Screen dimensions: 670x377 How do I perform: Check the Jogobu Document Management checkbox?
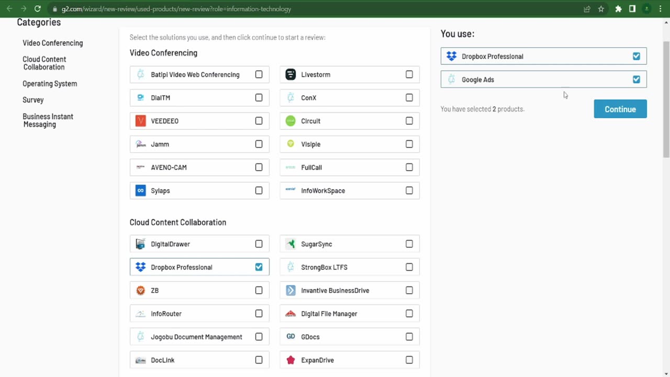pyautogui.click(x=259, y=337)
